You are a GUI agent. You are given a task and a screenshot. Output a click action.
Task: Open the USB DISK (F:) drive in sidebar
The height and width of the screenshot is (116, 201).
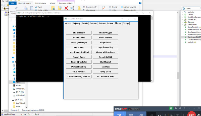click(x=19, y=95)
